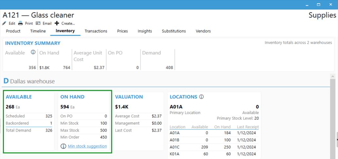The width and height of the screenshot is (338, 159).
Task: Select the Insights tab
Action: 145,31
